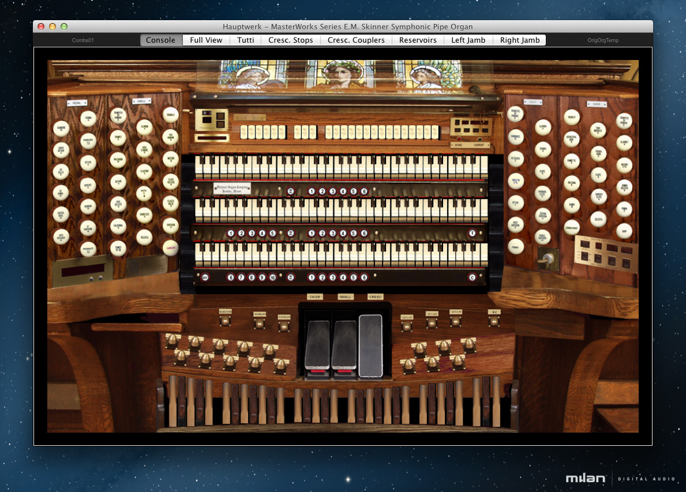Pull the Waldhorn stop

118,160
